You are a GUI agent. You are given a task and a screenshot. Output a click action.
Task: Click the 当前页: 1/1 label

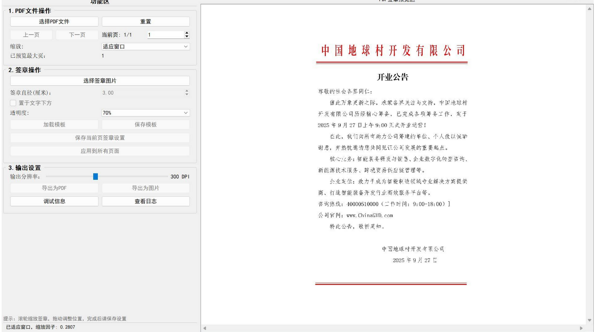[117, 35]
